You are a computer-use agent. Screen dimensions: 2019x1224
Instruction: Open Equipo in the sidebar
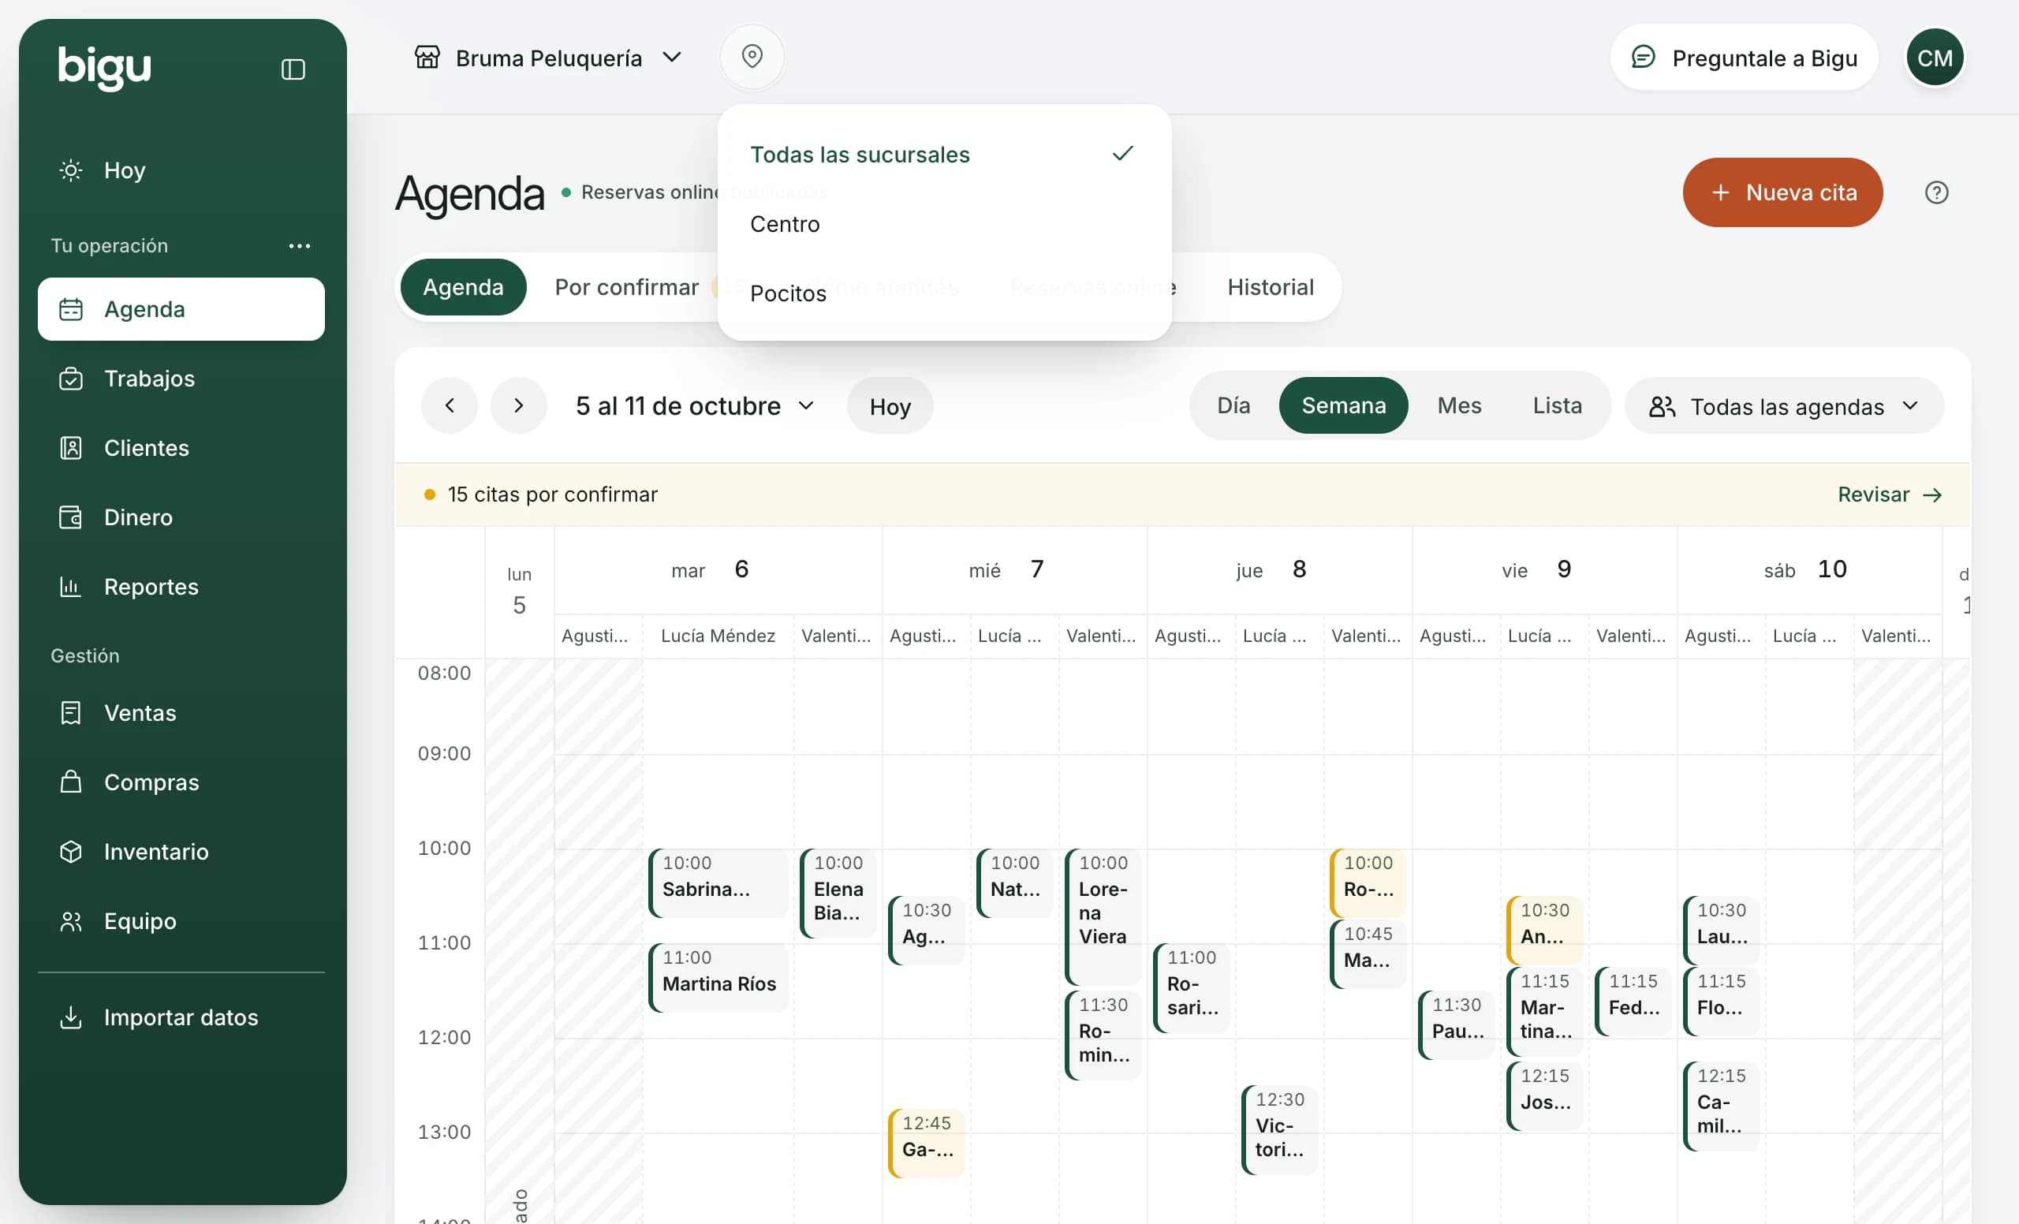pyautogui.click(x=181, y=921)
